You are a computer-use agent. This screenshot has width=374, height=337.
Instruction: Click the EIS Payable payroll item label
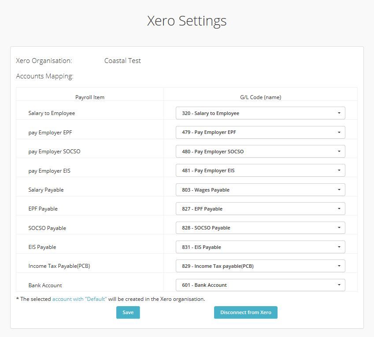coord(42,247)
